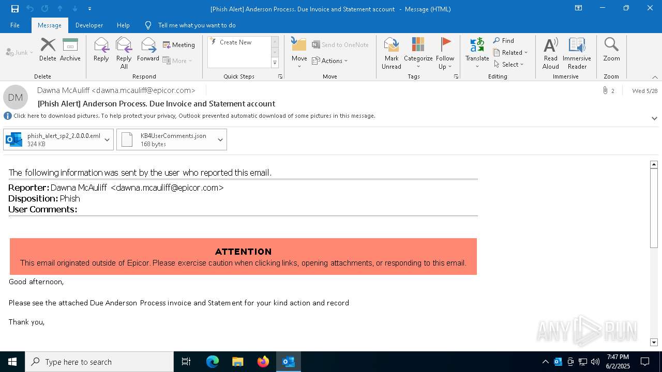This screenshot has width=662, height=372.
Task: Open Immersive Reader
Action: (x=577, y=53)
